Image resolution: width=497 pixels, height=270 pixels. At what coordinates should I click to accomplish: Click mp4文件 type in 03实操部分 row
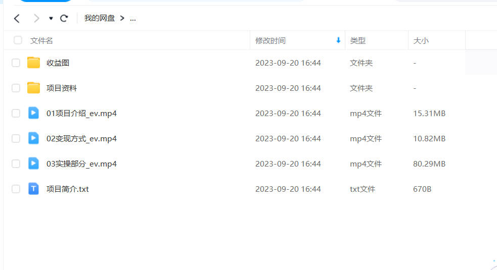coord(366,164)
